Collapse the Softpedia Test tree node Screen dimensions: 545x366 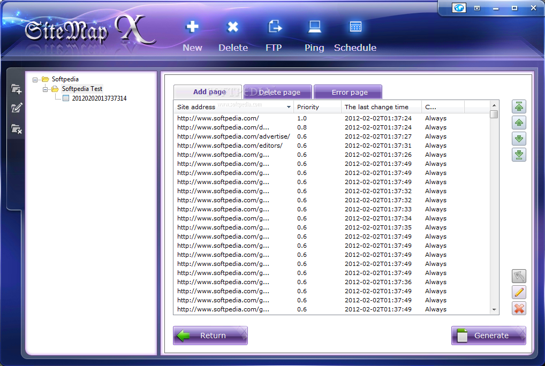pos(45,89)
